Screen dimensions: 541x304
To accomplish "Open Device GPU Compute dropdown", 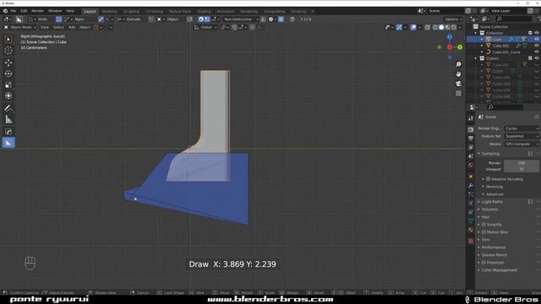I will click(522, 144).
